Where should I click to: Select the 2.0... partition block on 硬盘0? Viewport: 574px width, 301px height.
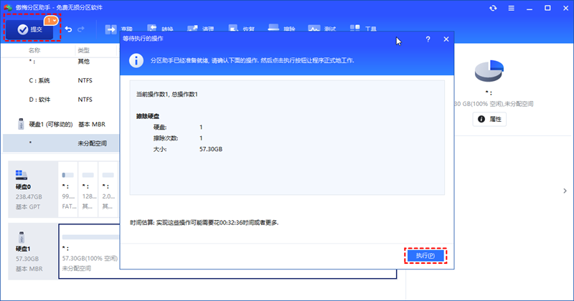108,189
